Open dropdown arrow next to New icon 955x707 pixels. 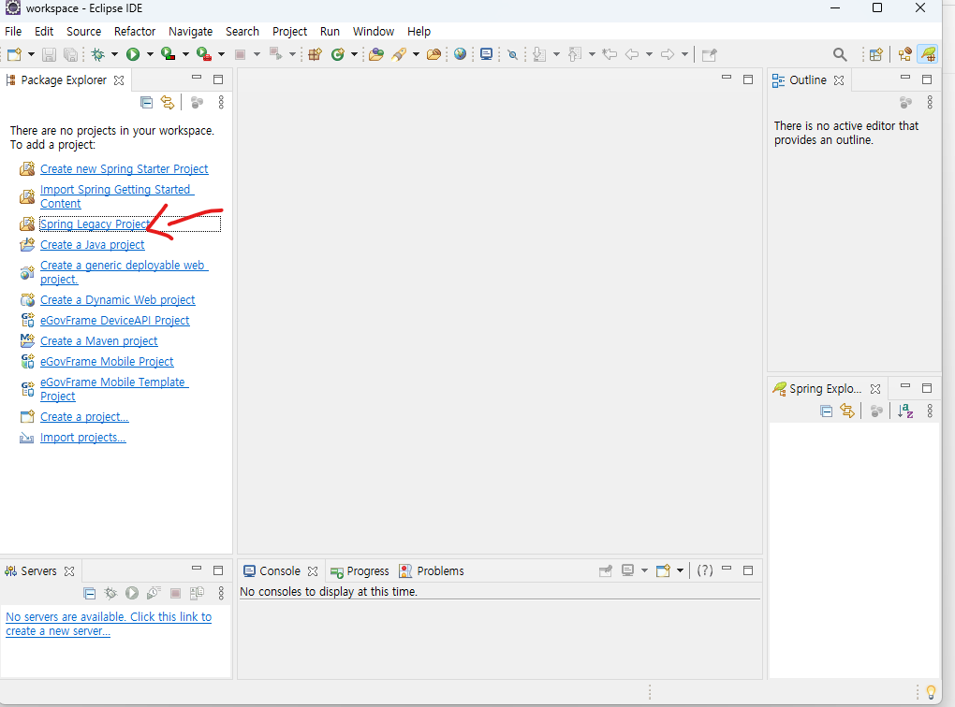[x=31, y=55]
